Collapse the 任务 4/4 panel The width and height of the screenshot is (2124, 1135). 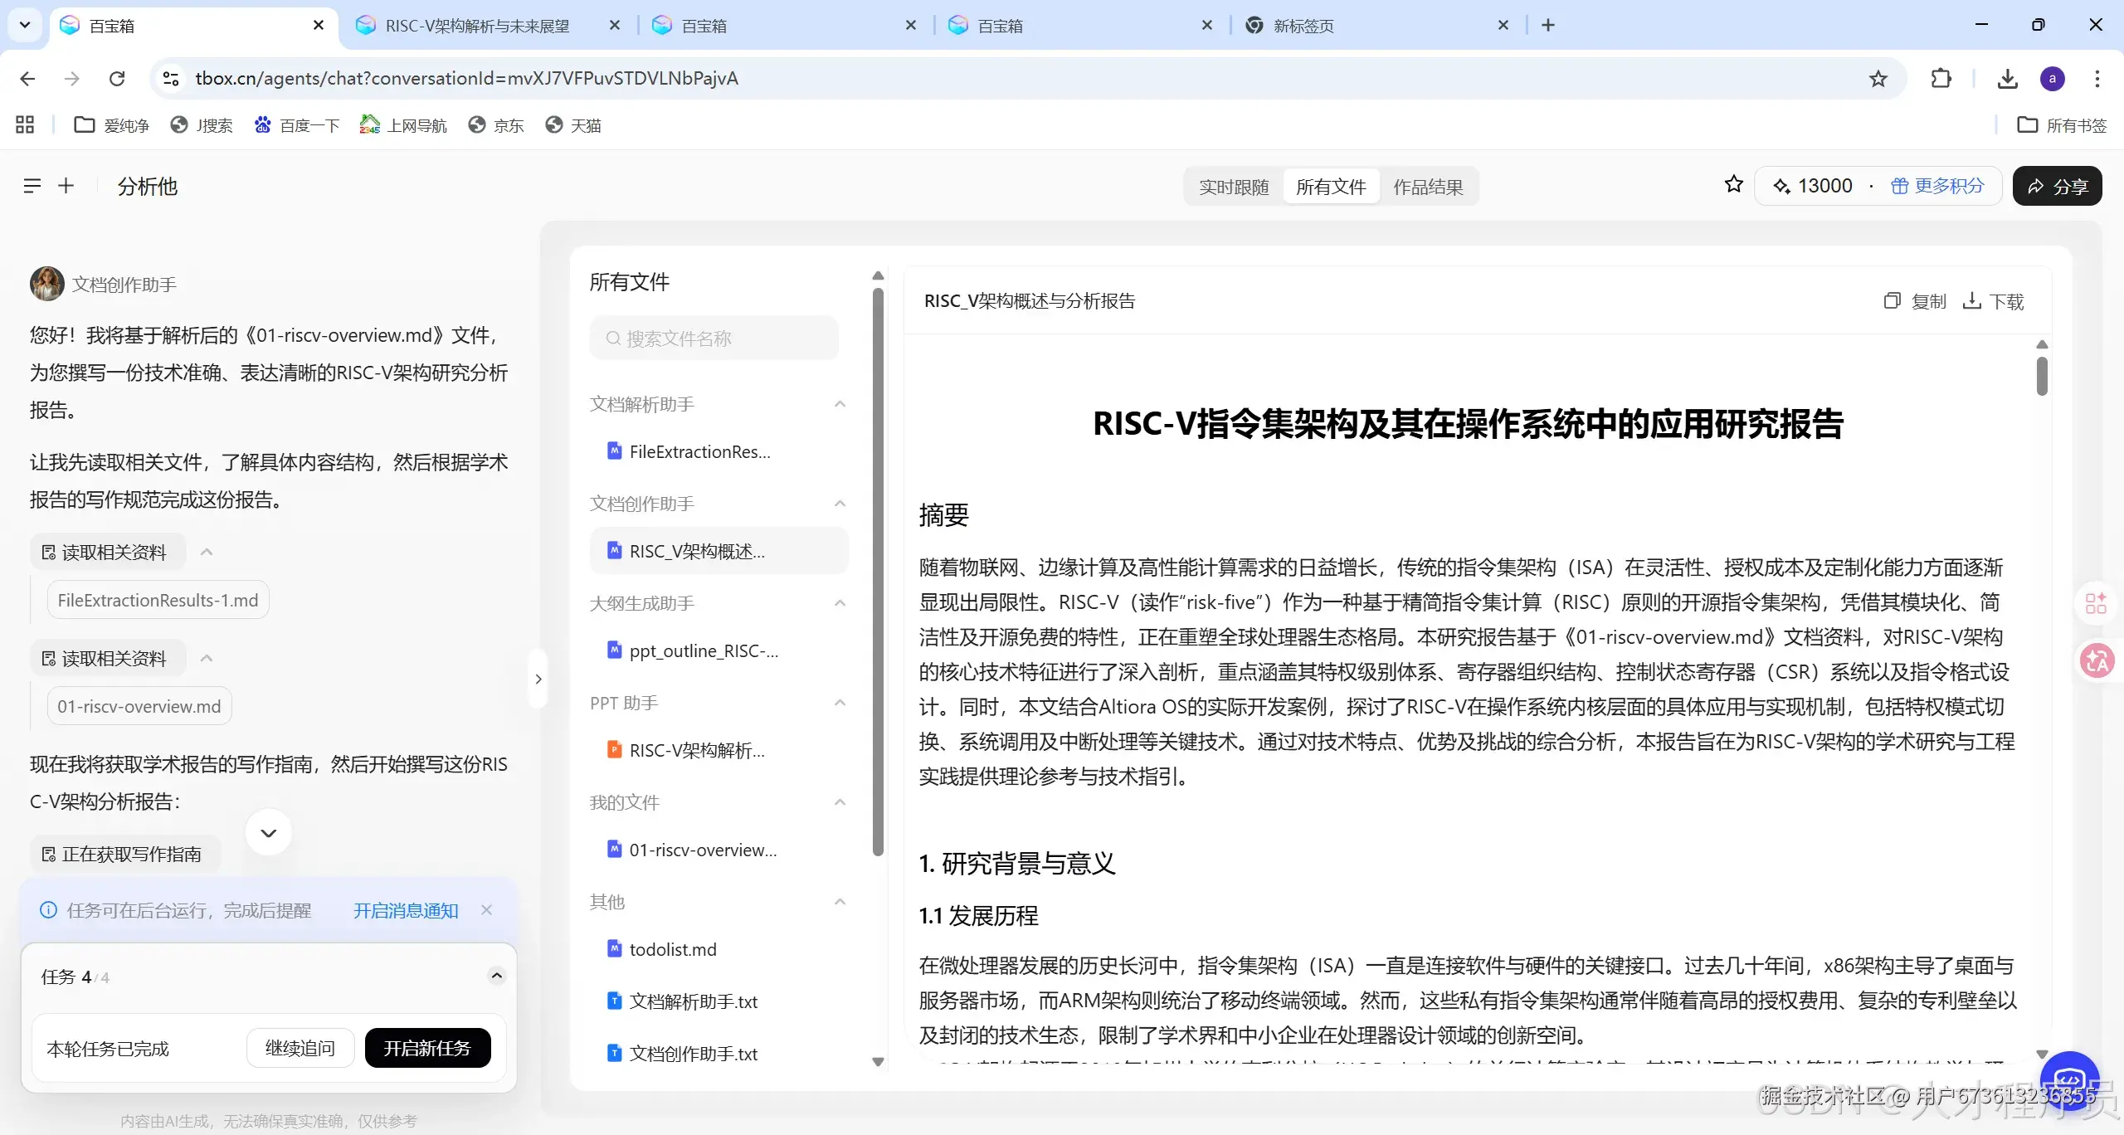pyautogui.click(x=497, y=976)
